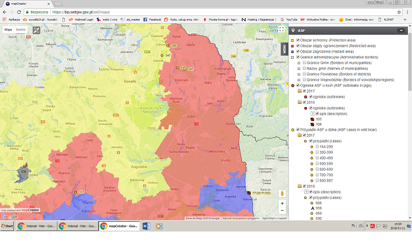Click the zoom in plus button

[282, 203]
